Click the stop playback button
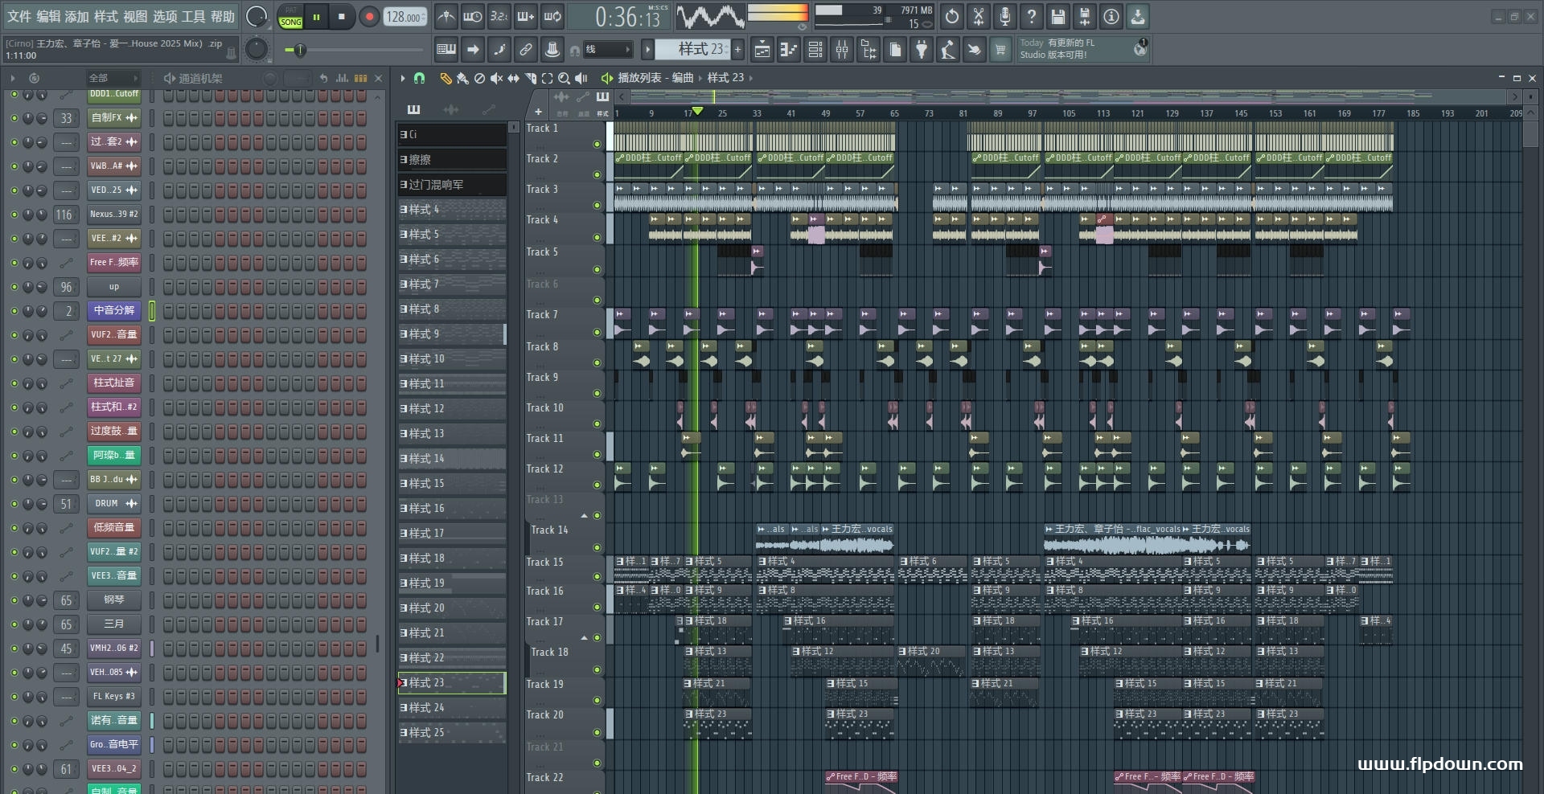This screenshot has width=1544, height=794. (342, 16)
